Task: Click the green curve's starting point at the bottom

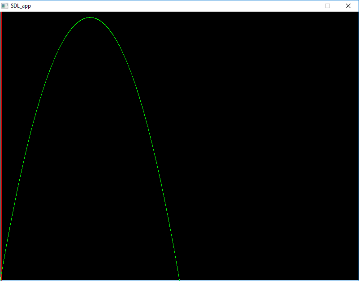Action: 1,278
